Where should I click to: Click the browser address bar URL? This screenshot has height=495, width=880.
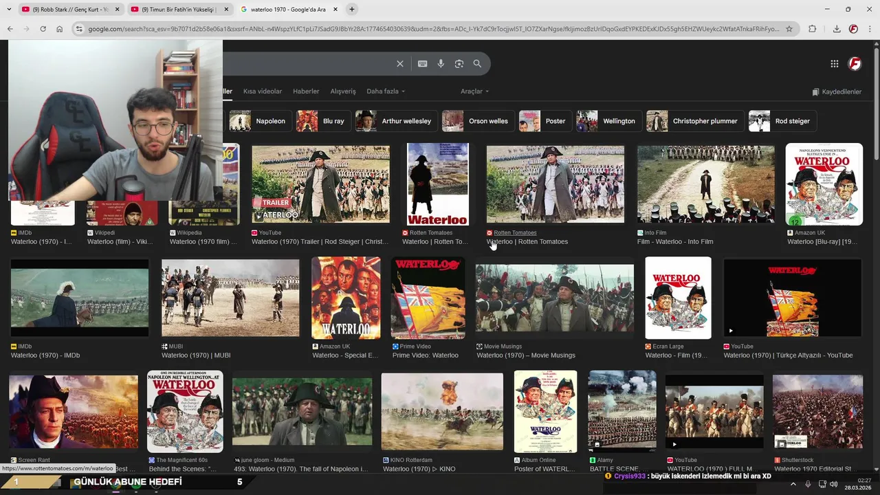(433, 29)
